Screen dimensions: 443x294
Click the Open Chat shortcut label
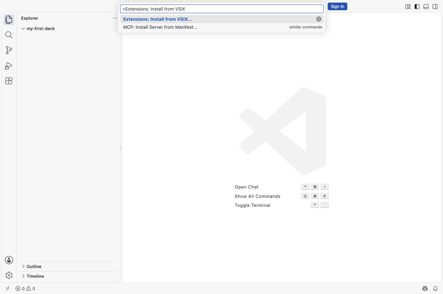click(x=246, y=187)
